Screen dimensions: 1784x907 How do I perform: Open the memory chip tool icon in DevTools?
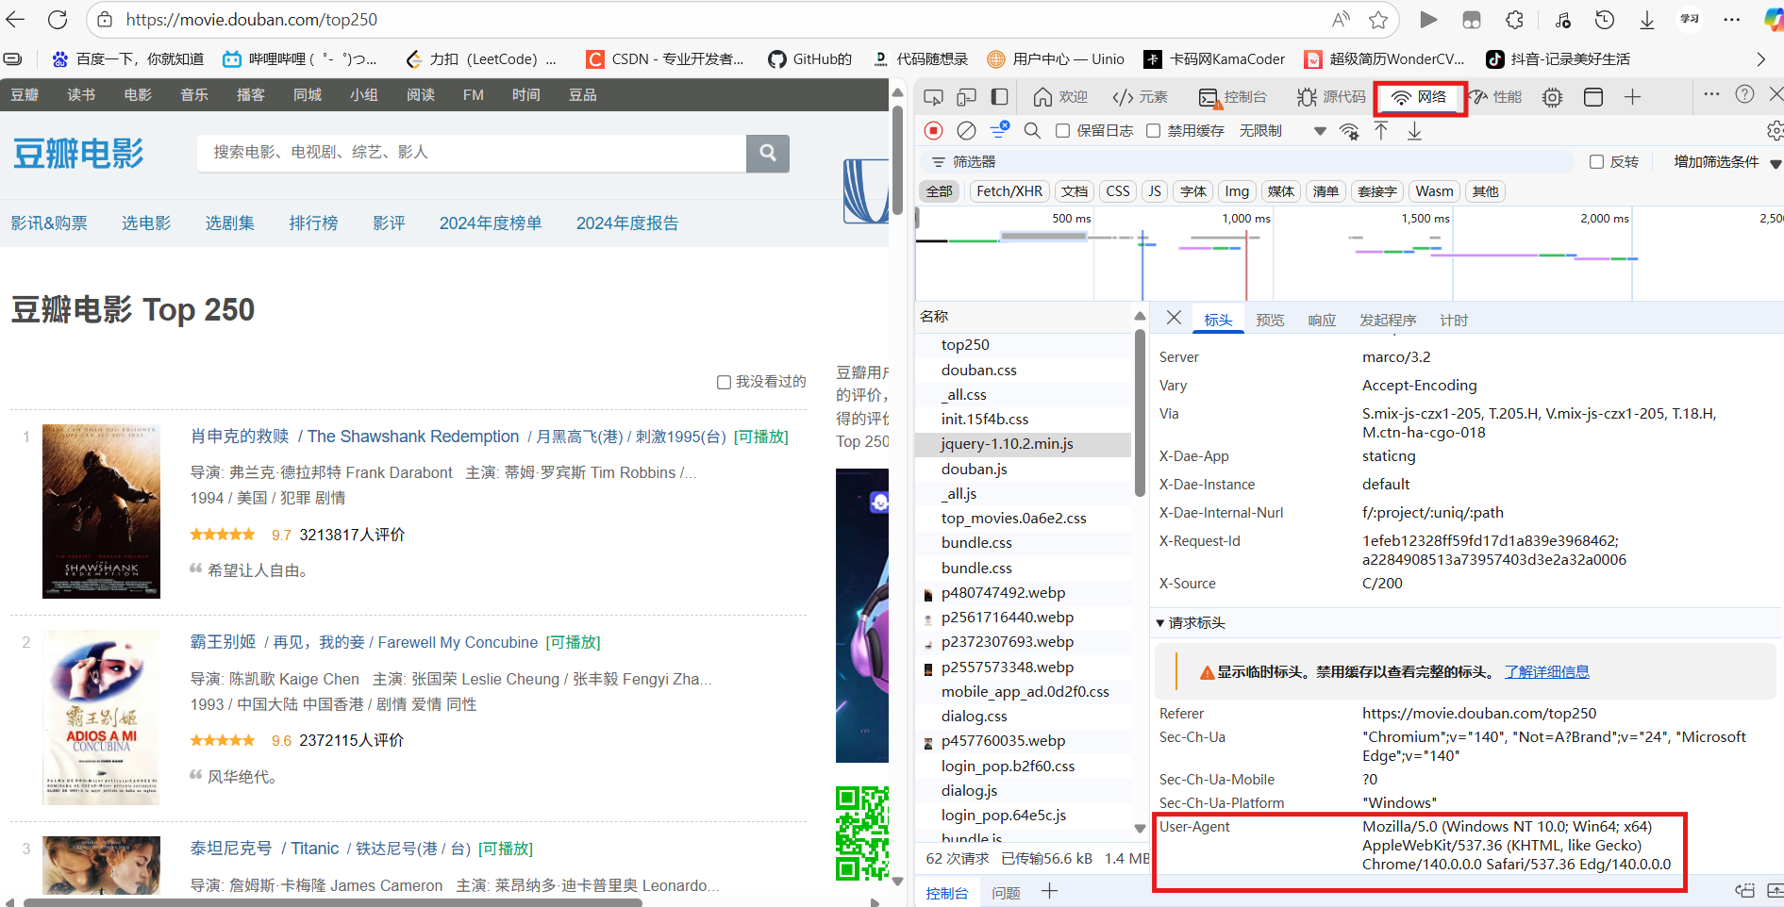1552,97
